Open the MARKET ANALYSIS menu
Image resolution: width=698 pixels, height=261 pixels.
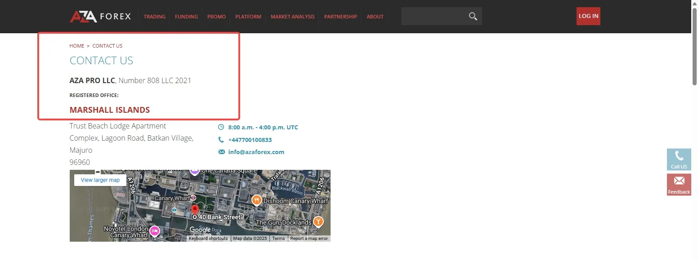pyautogui.click(x=293, y=17)
